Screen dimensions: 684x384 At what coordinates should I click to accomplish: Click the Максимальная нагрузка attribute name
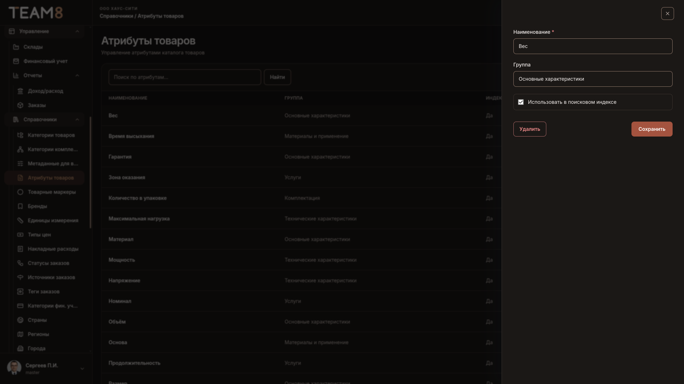(139, 219)
